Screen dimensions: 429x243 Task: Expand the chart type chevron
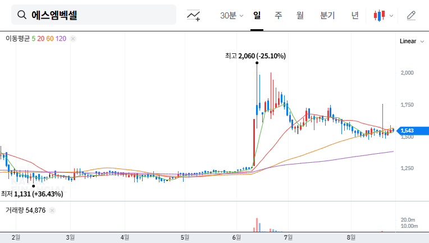(x=391, y=16)
